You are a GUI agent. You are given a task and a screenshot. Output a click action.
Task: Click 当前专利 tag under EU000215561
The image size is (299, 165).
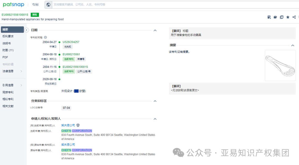[x=69, y=59]
